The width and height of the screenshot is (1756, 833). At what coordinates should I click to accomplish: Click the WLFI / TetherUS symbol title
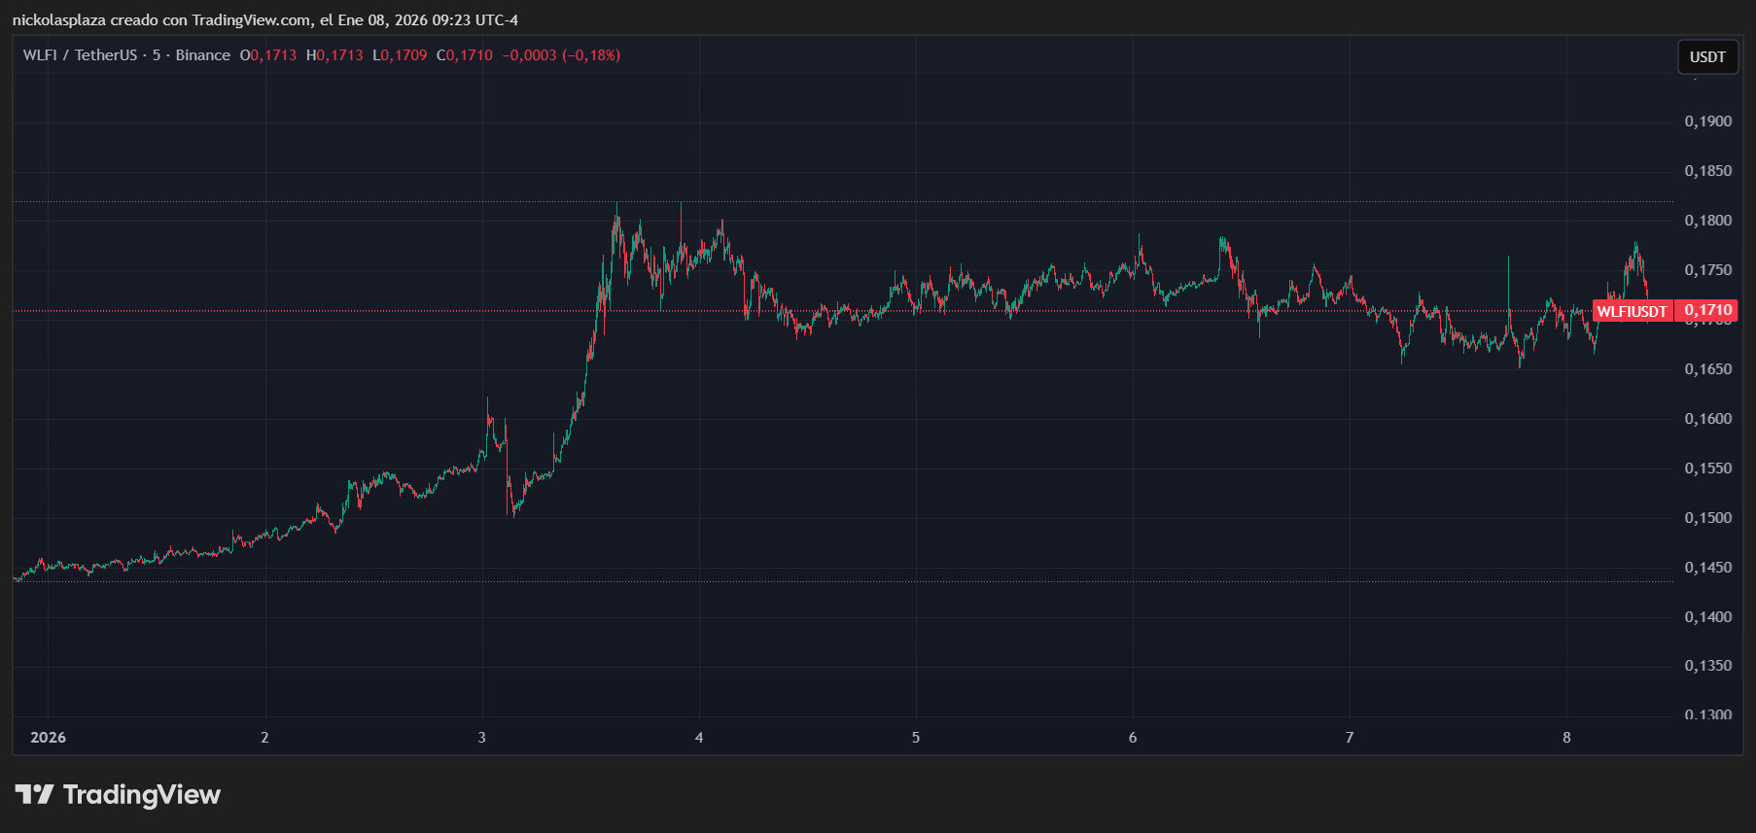[80, 55]
